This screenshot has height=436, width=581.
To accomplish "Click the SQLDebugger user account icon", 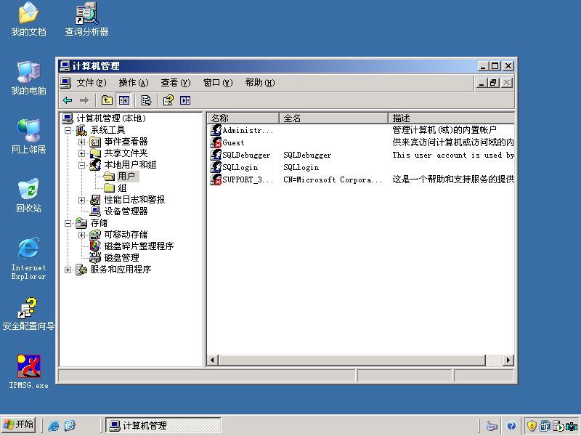I will pos(216,155).
